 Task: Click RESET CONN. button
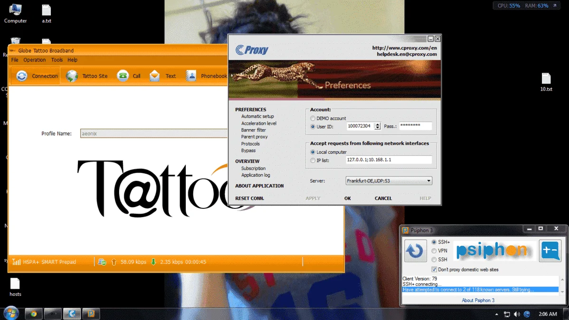[x=250, y=198]
